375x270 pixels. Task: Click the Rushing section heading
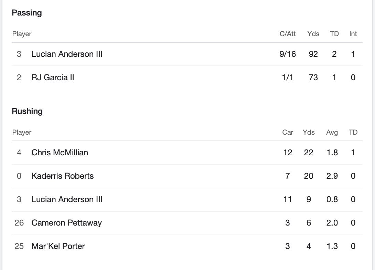[x=27, y=111]
